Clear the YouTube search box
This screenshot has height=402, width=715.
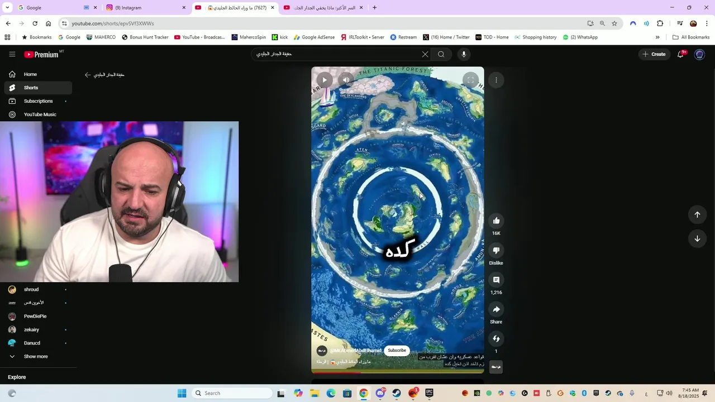click(x=425, y=54)
